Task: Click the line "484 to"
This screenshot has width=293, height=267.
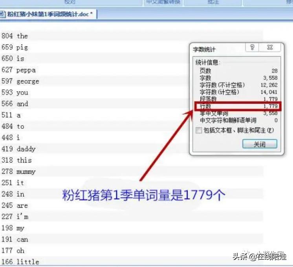Action: point(13,126)
